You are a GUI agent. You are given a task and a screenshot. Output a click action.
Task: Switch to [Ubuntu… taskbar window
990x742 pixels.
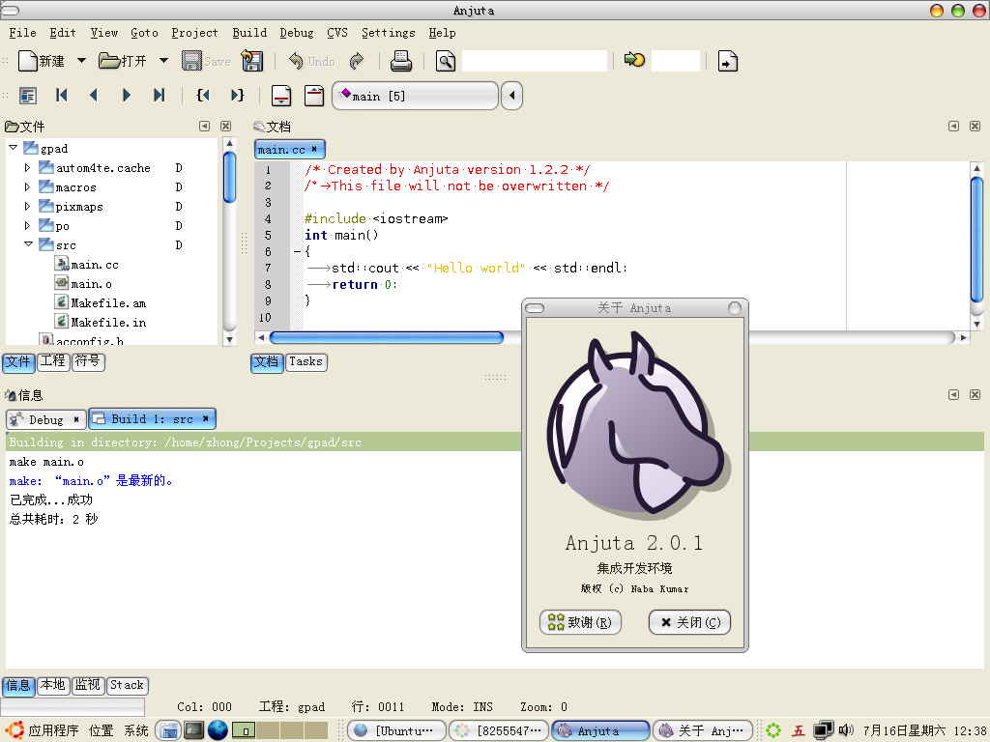coord(396,730)
